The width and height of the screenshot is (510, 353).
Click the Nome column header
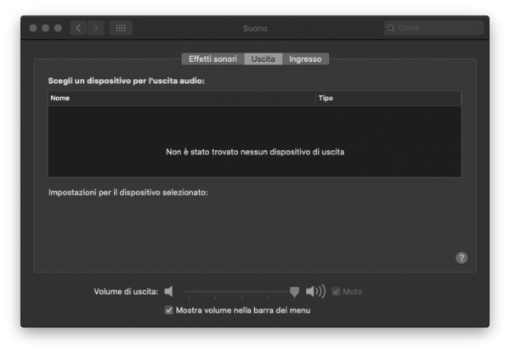click(x=182, y=98)
